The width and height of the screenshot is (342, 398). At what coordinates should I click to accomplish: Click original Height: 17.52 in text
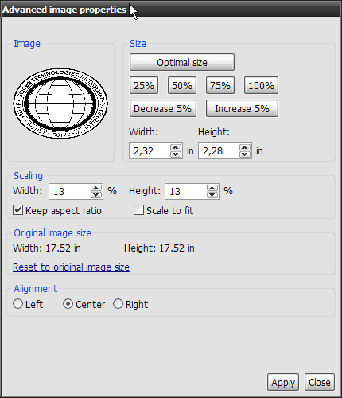click(159, 248)
